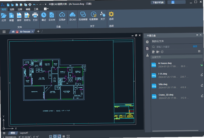Image resolution: width=204 pixels, height=138 pixels.
Task: Click the refresh icon in cloud panel toolbar
Action: (162, 52)
